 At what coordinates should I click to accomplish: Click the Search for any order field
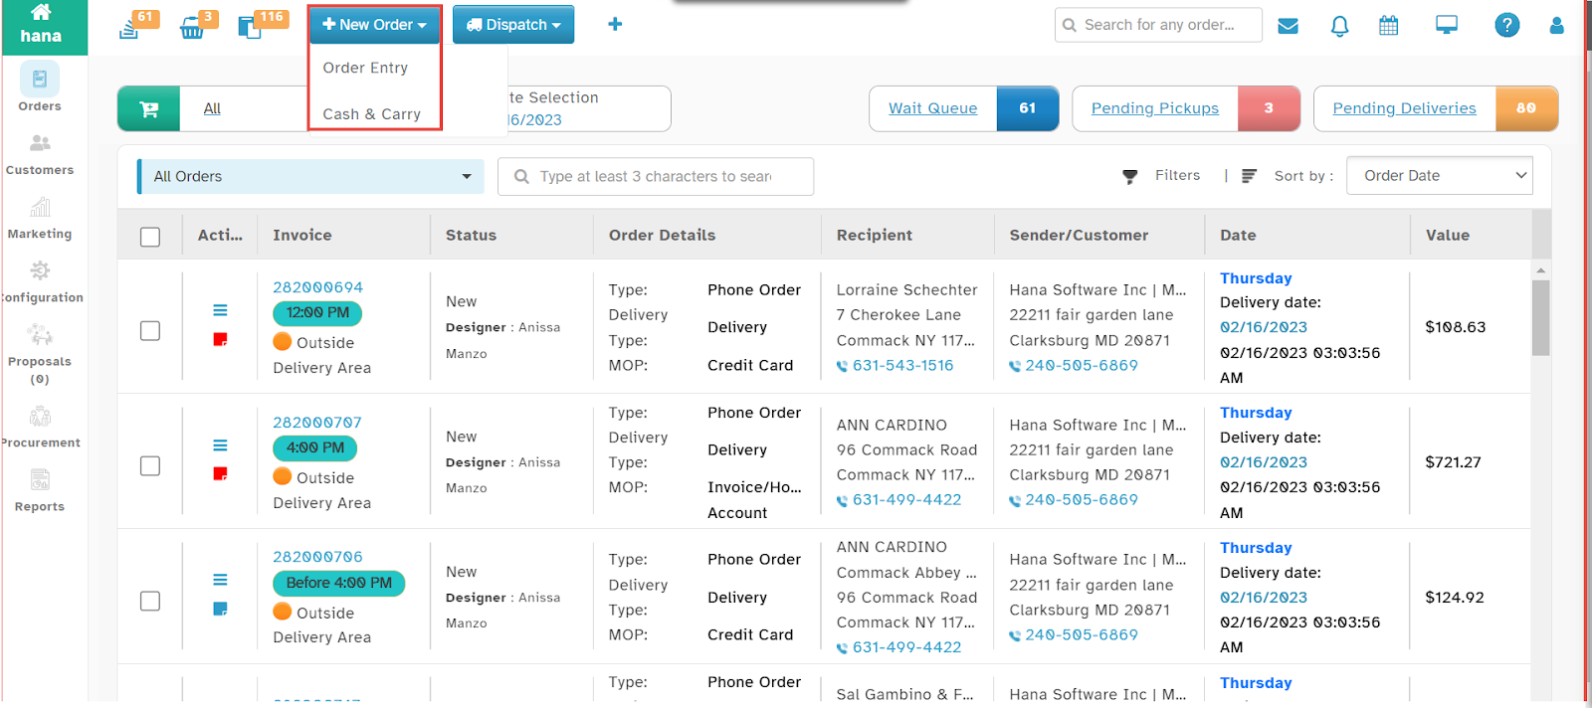[x=1158, y=25]
